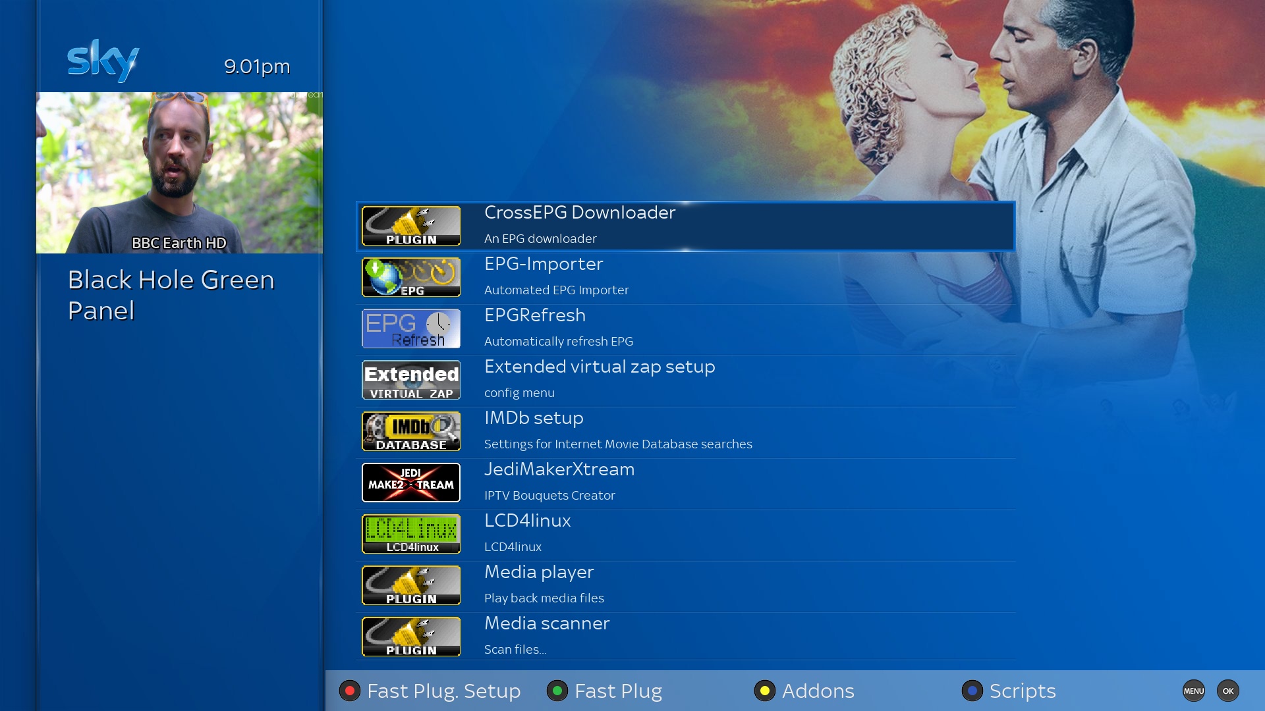Select the Media scanner list entry title
Image resolution: width=1265 pixels, height=711 pixels.
coord(547,623)
